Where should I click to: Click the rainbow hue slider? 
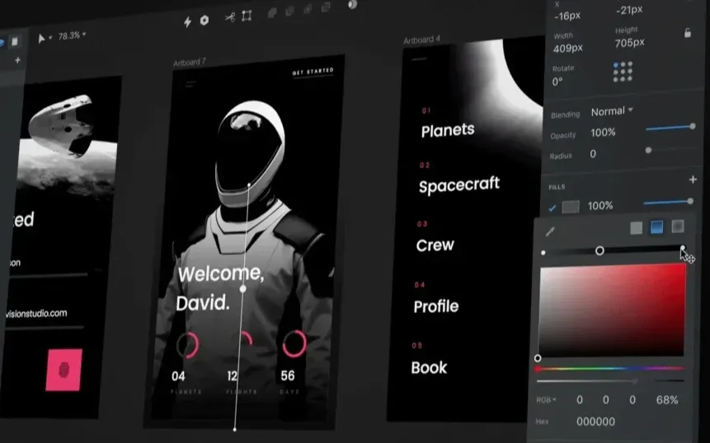pos(610,368)
